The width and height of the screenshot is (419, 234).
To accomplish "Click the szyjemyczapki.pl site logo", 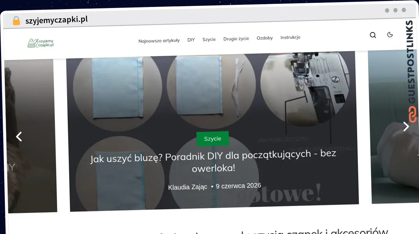I will (x=41, y=43).
